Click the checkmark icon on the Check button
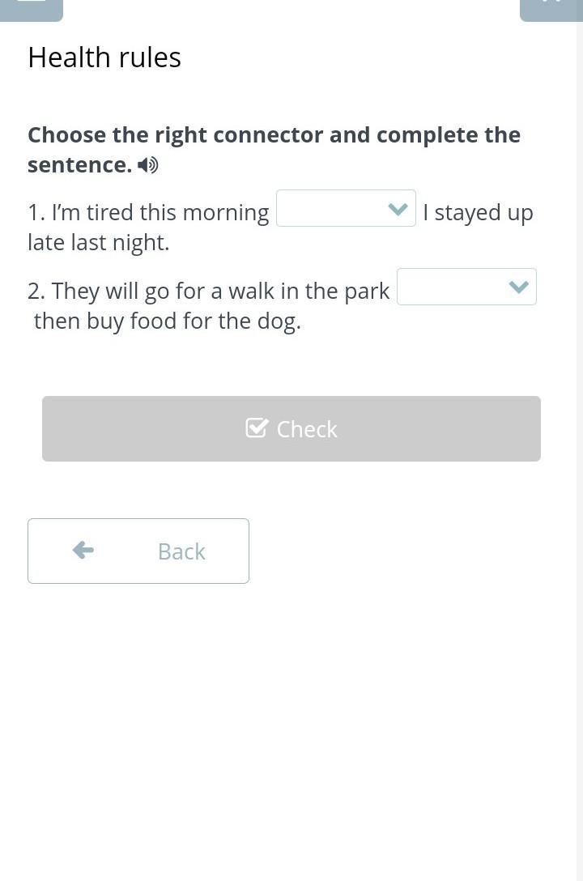583x881 pixels. click(257, 428)
